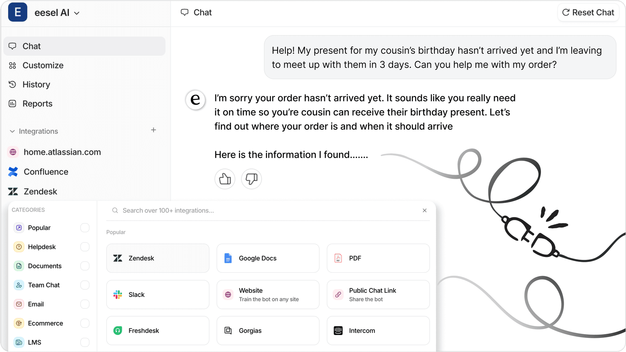Choose the Intercom integration card
This screenshot has width=626, height=352.
(x=378, y=331)
